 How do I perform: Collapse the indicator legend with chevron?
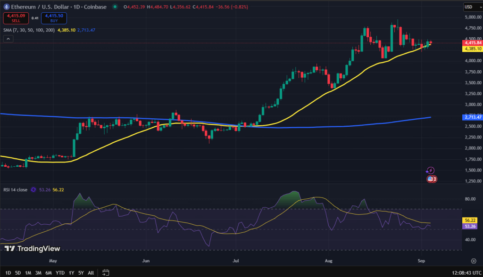click(8, 39)
